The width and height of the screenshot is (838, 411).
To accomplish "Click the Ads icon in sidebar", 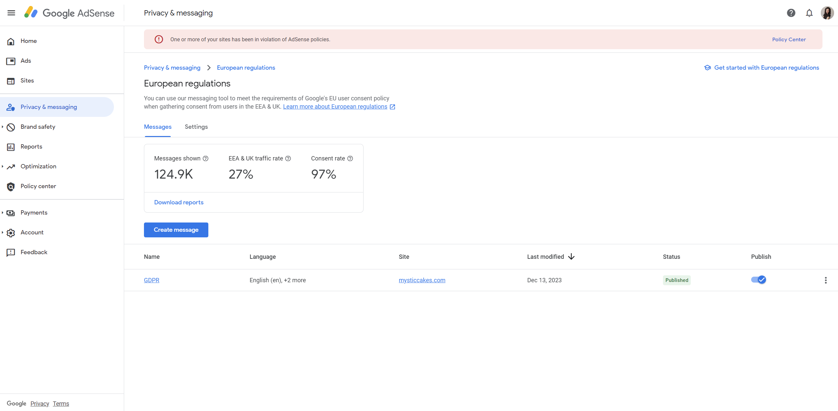I will [11, 61].
